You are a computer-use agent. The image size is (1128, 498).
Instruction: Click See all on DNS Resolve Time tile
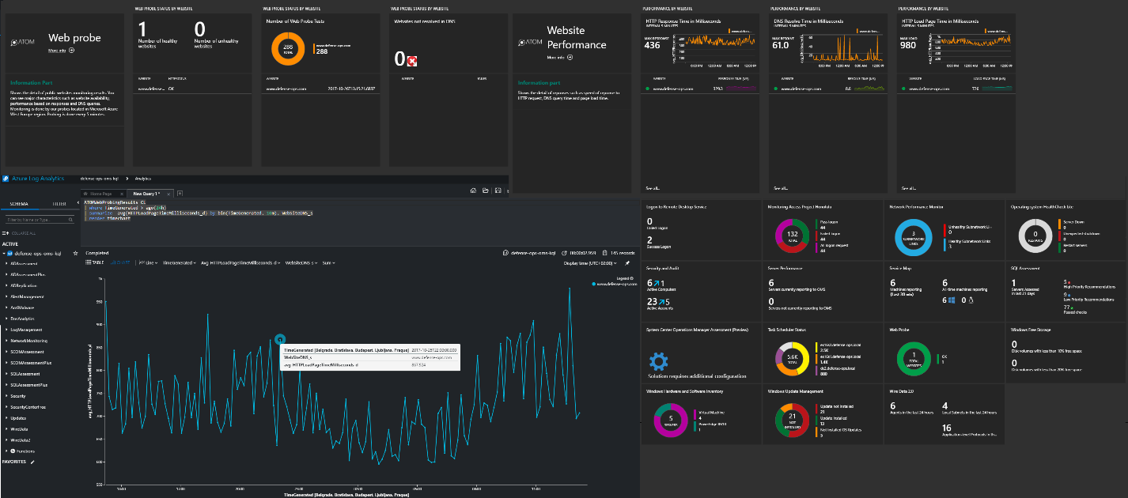(x=781, y=188)
